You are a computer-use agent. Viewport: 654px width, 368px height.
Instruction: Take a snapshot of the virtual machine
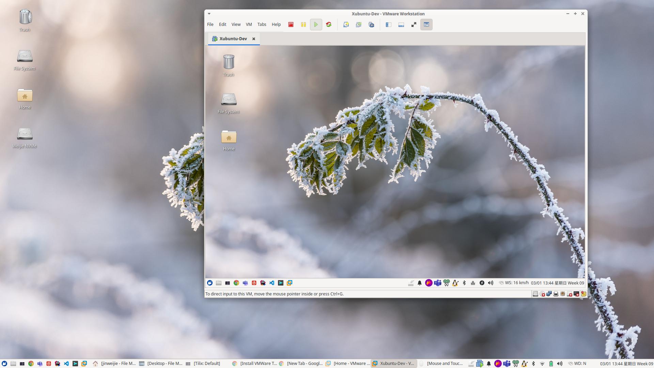[346, 24]
